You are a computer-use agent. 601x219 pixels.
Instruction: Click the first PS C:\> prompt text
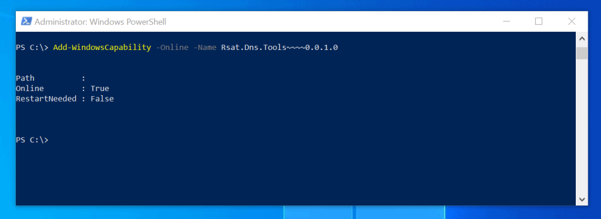point(32,48)
